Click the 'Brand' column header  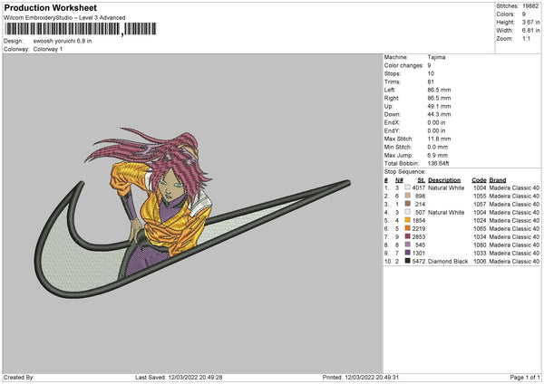498,180
